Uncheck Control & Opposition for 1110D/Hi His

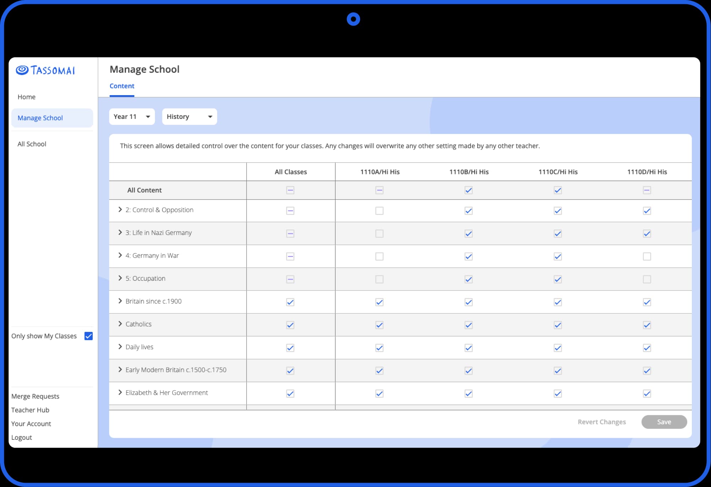[647, 211]
